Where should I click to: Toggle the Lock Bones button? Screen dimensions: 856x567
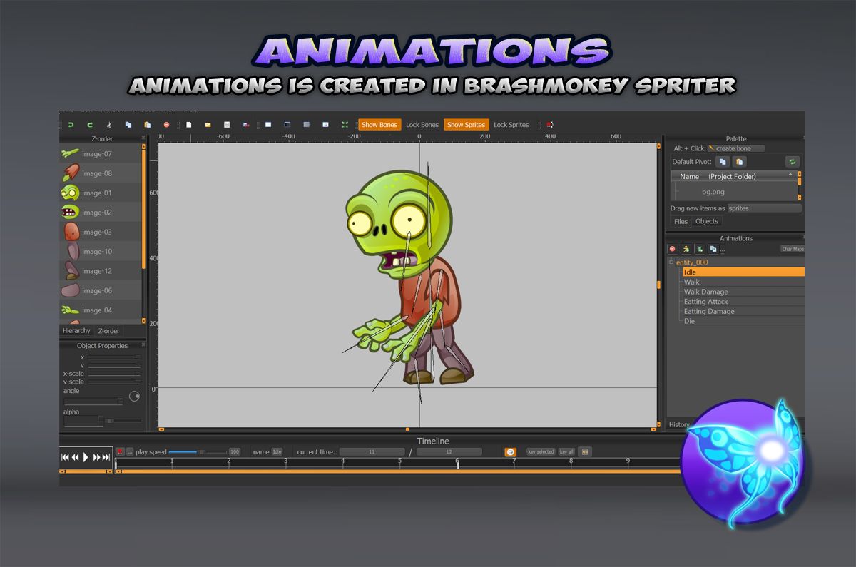point(422,125)
